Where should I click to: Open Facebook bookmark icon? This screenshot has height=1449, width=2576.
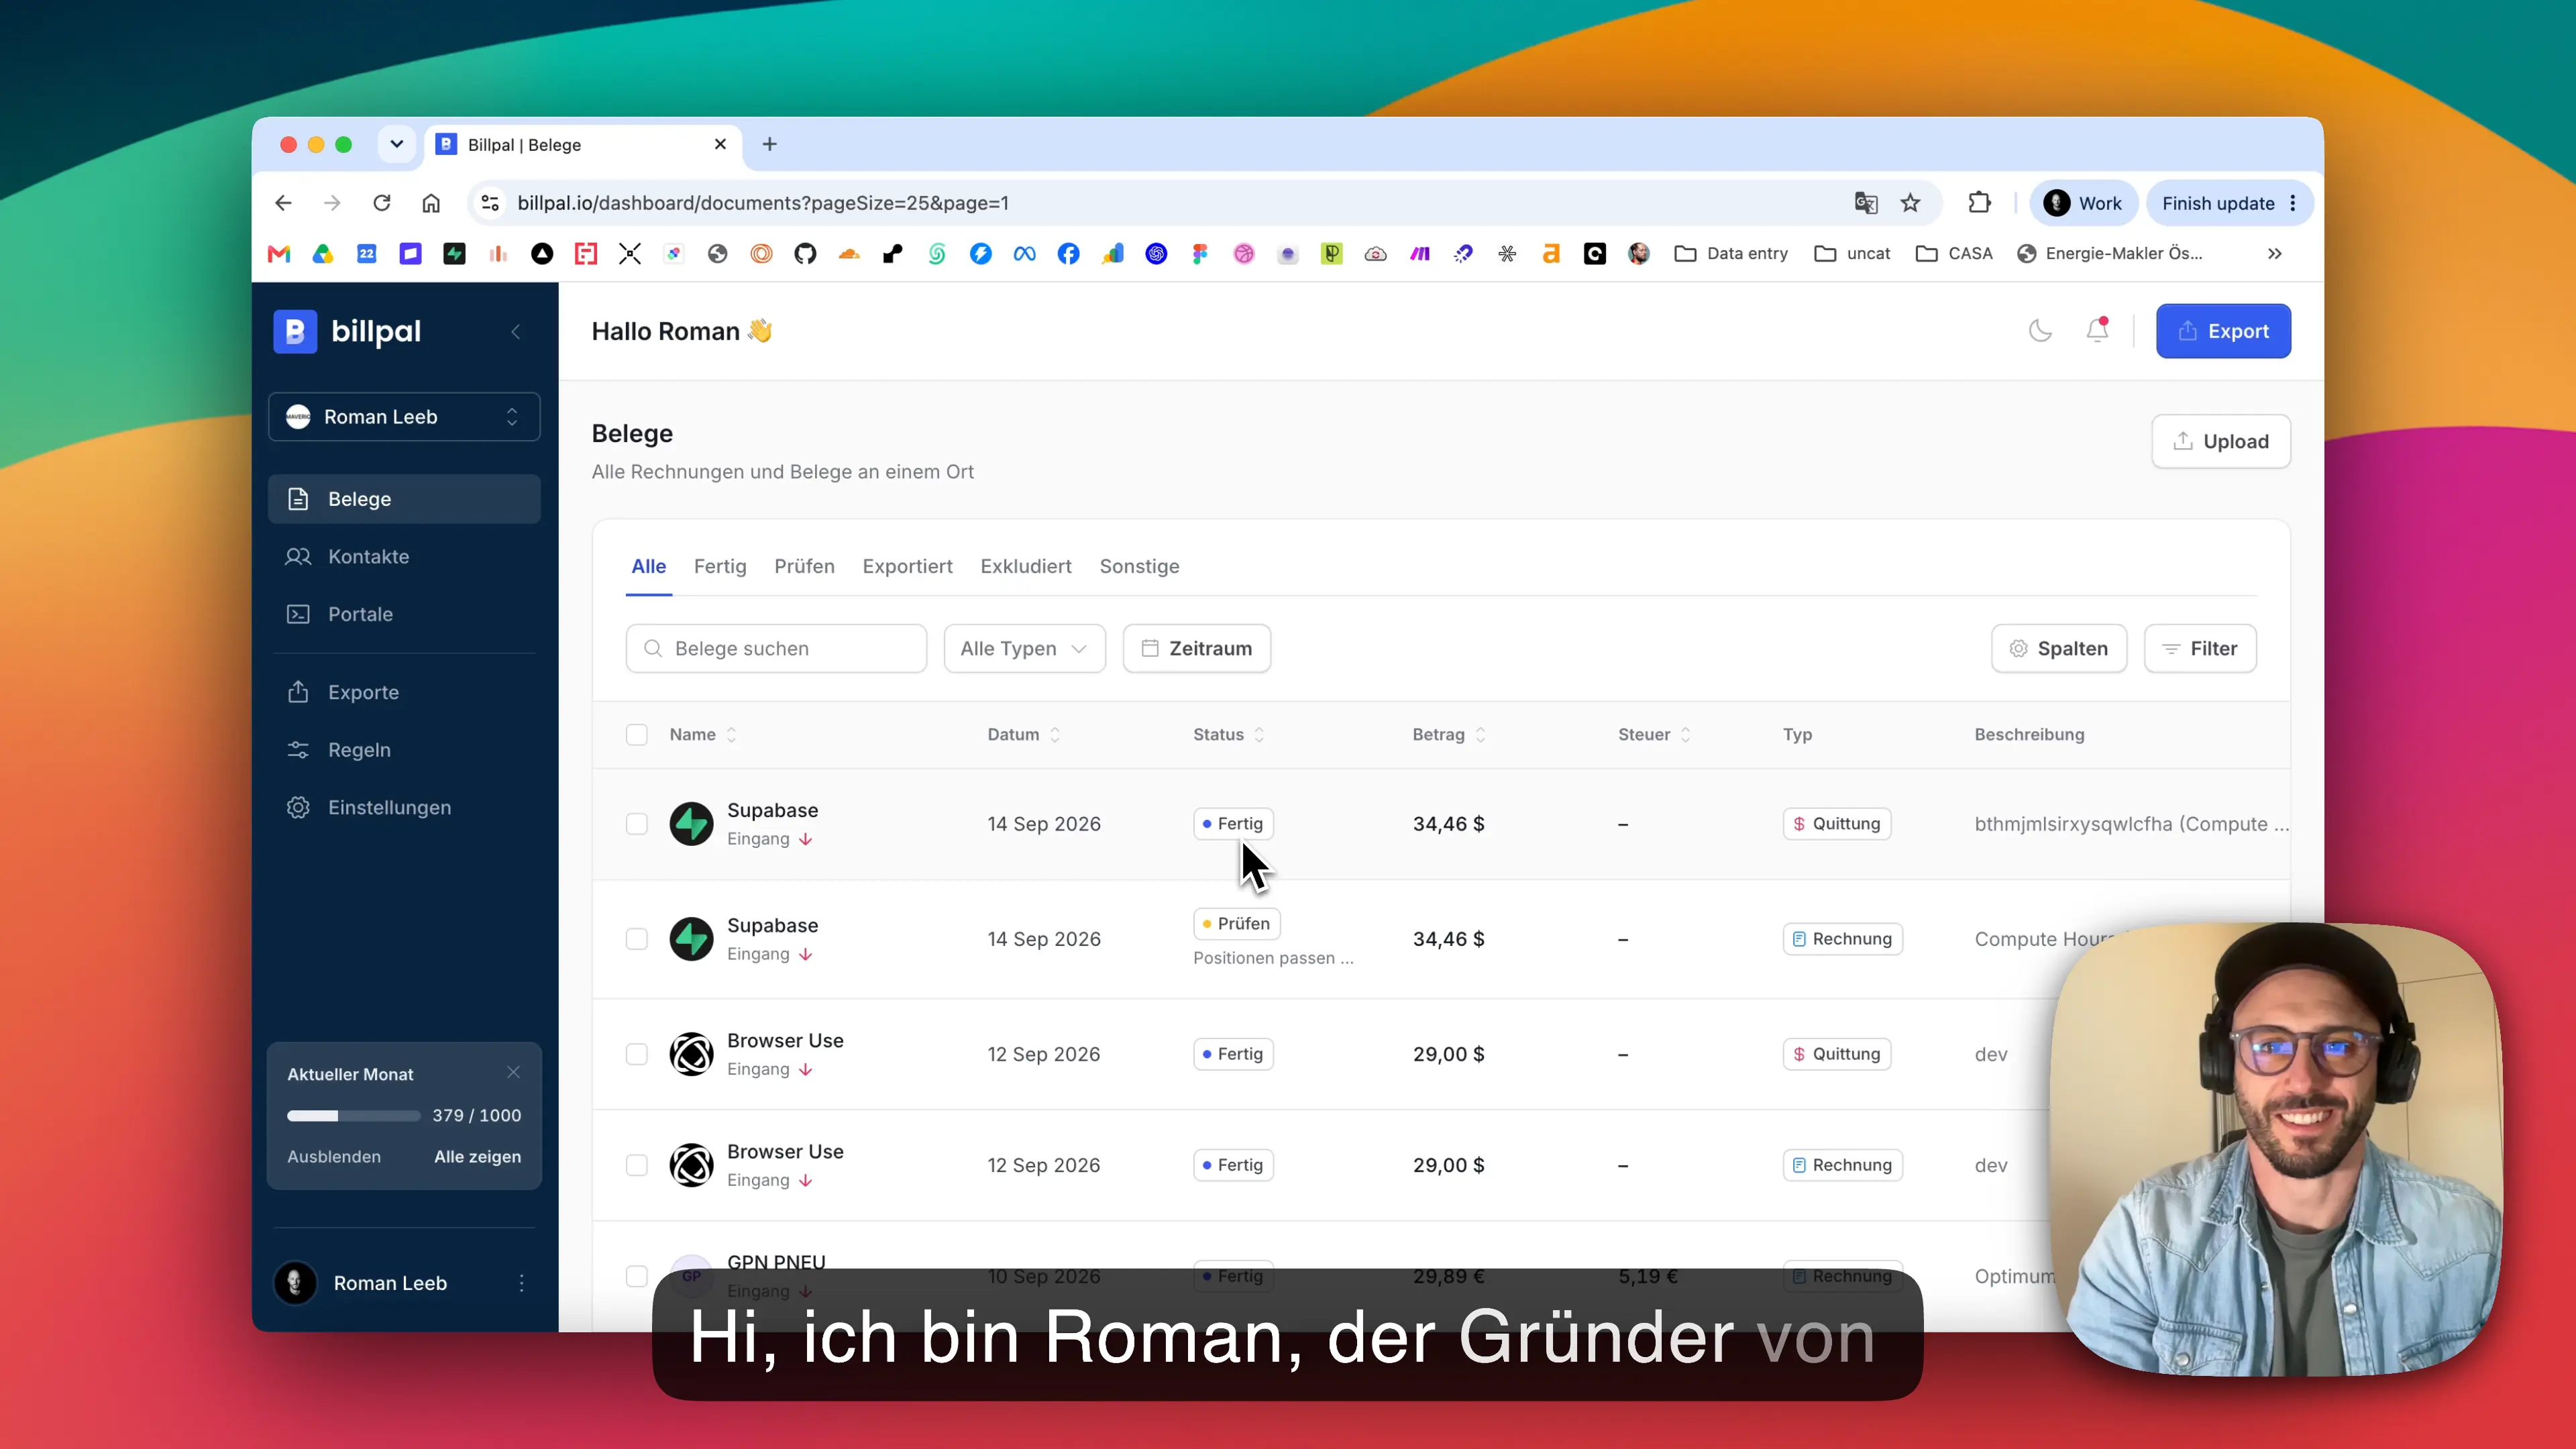click(1068, 254)
